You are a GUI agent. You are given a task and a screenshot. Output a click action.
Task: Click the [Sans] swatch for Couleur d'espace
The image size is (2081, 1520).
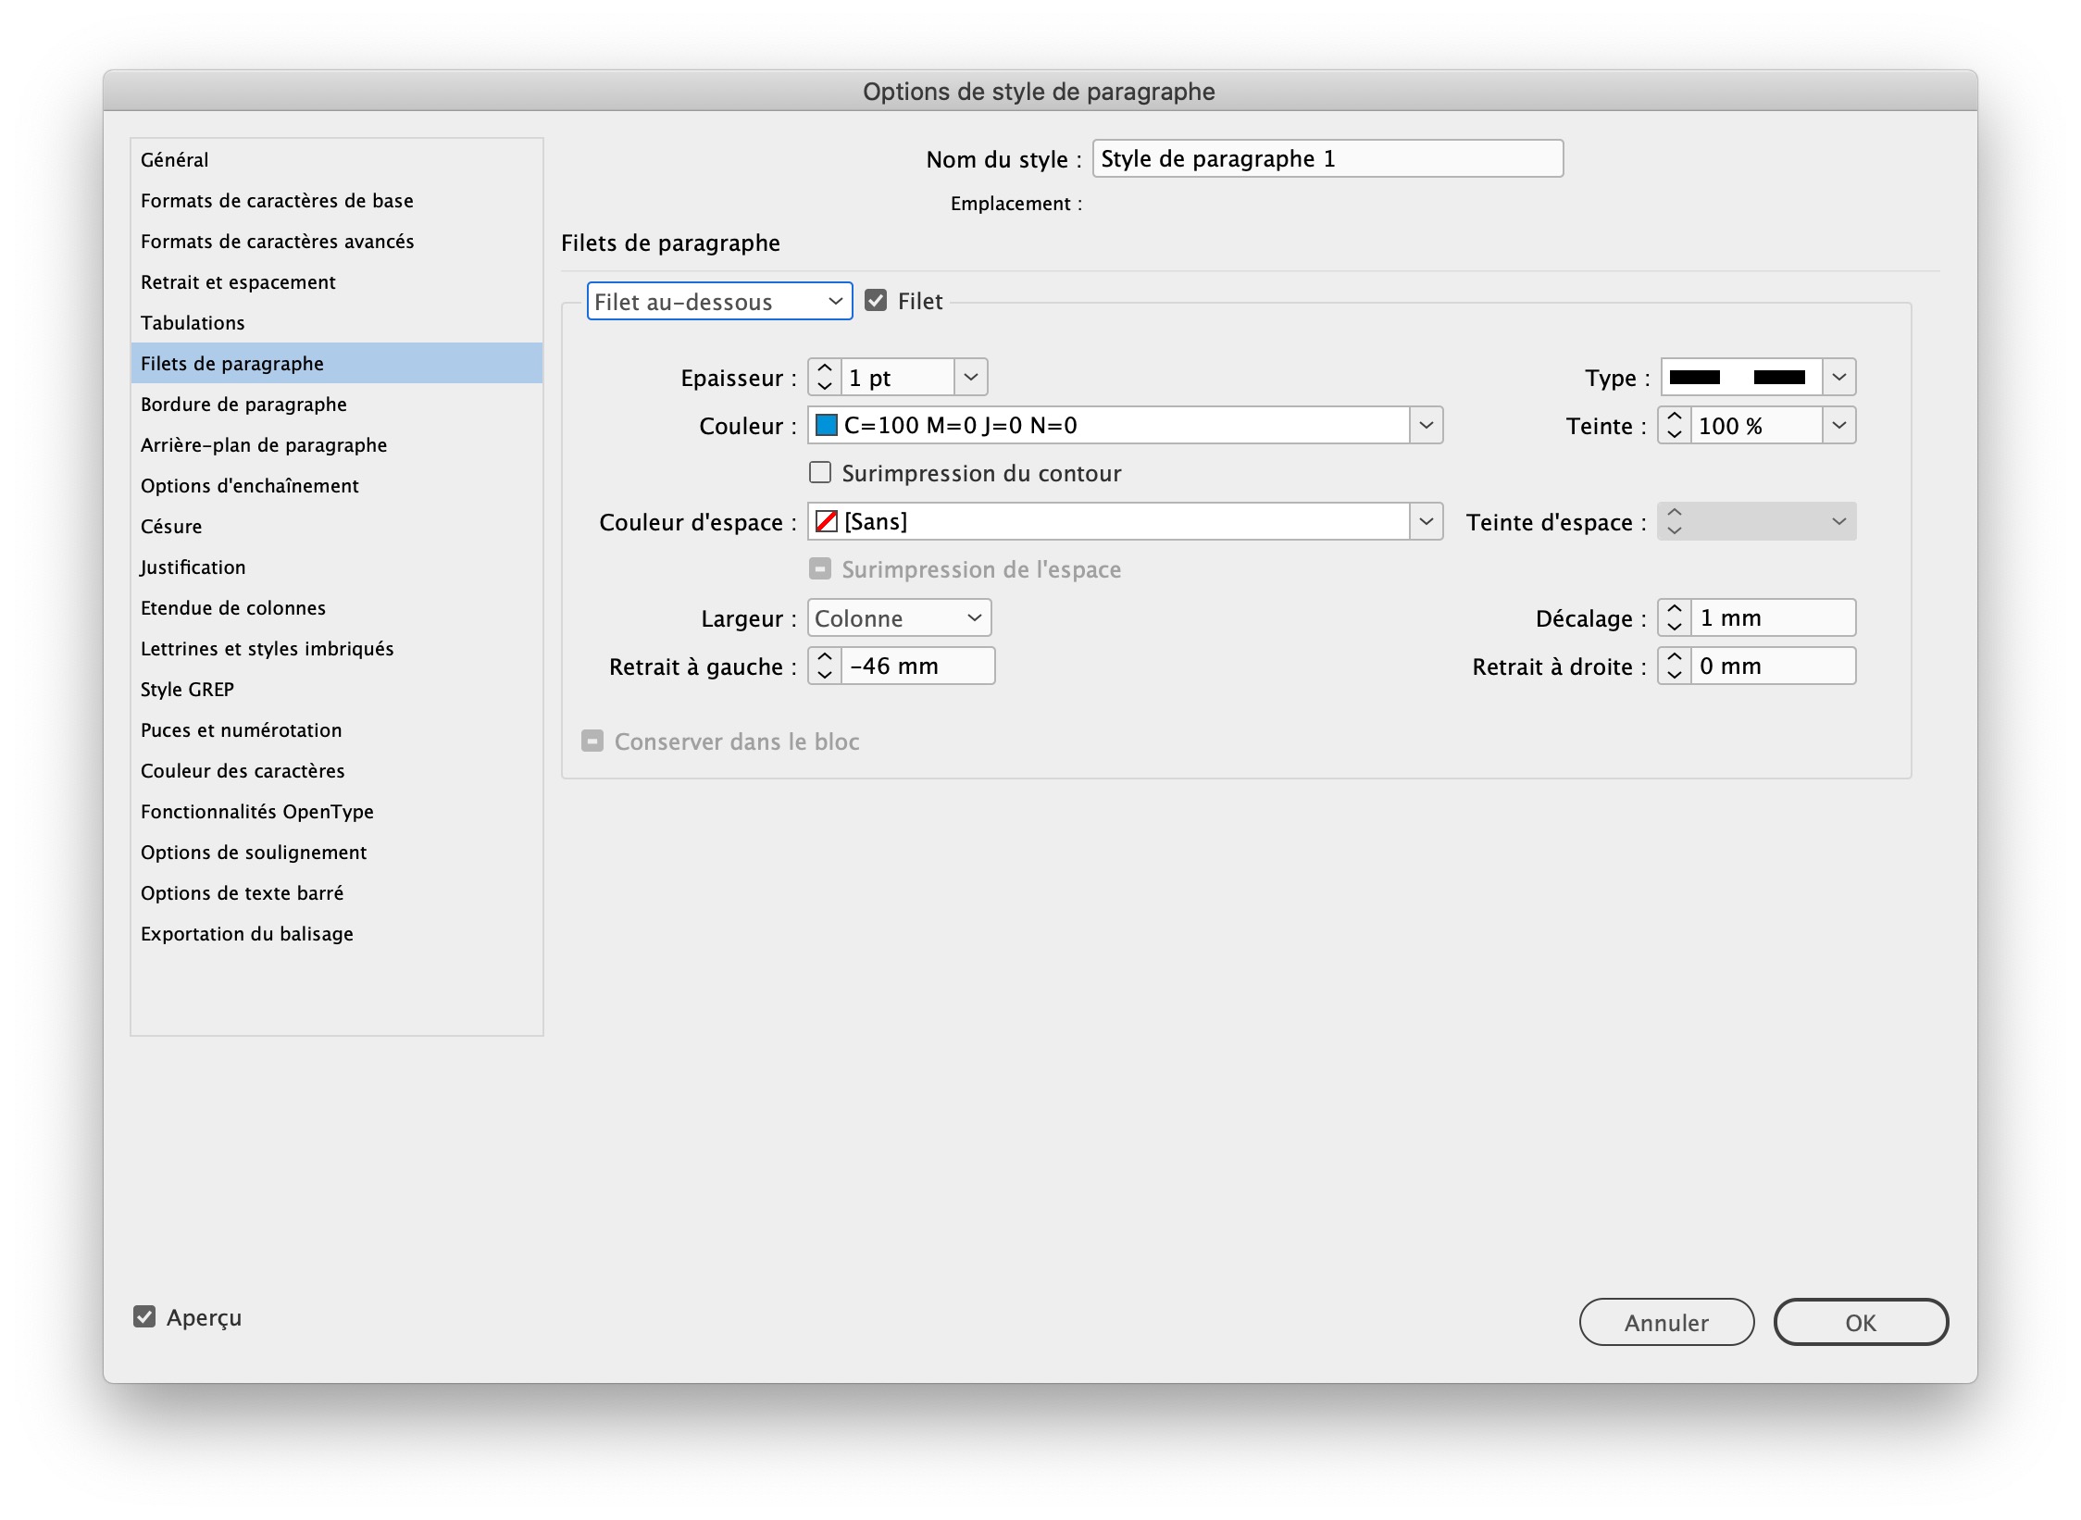click(x=827, y=522)
